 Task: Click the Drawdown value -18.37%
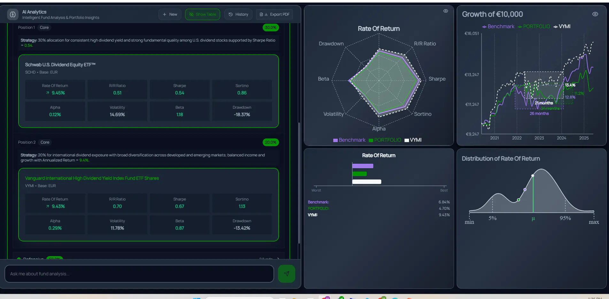(242, 114)
